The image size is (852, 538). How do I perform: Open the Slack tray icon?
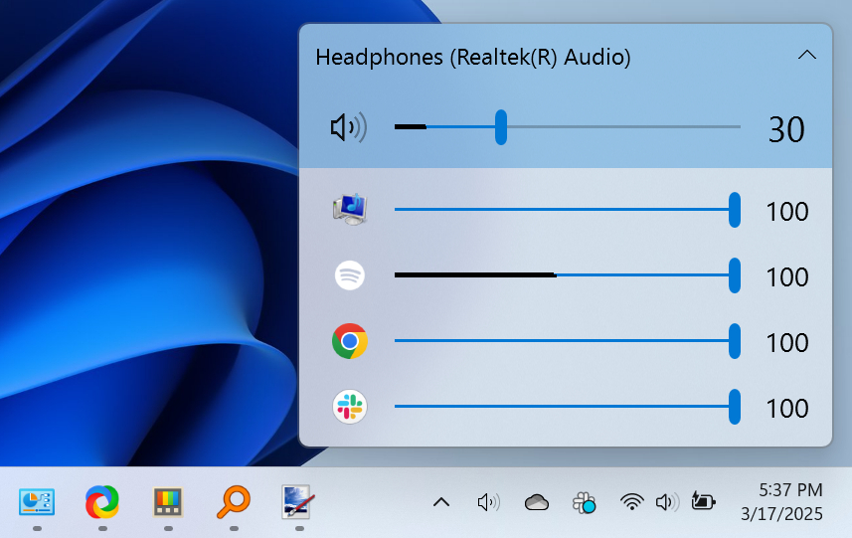coord(585,503)
